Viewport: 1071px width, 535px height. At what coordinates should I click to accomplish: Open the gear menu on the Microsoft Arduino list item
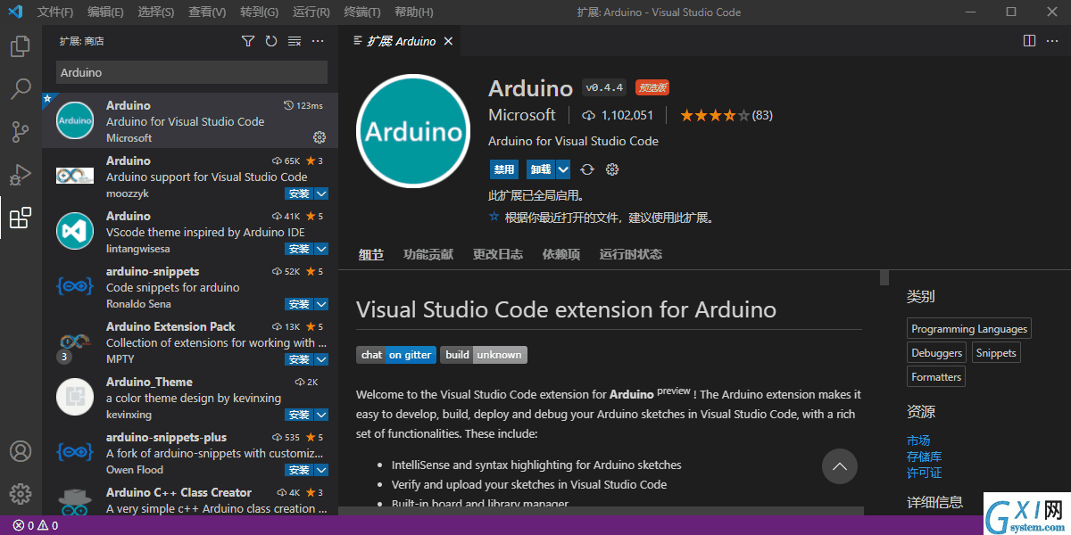(x=320, y=137)
